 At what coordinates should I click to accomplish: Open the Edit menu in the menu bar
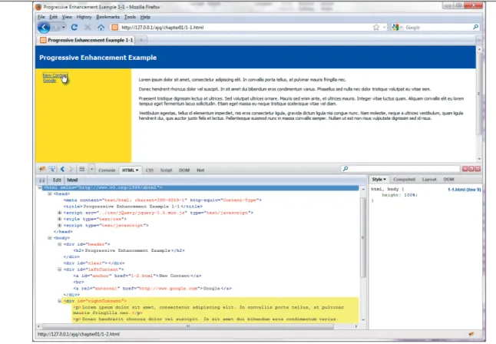54,17
